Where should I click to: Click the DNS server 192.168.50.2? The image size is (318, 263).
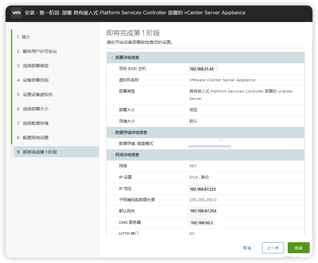coord(202,223)
